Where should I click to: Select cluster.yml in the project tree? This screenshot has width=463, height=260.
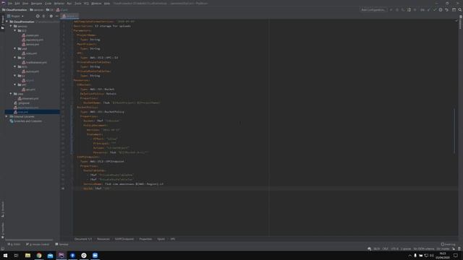(x=30, y=35)
